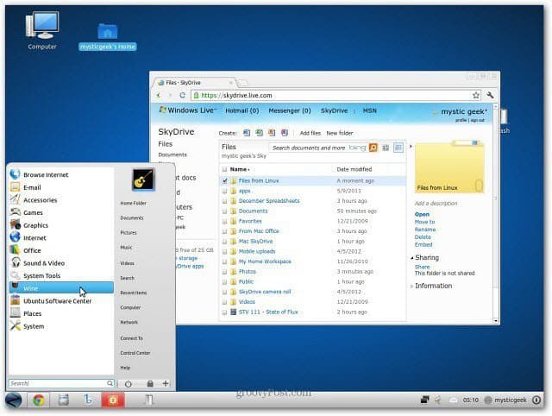Screen dimensions: 552x416
Task: Click the Files from Linux folder thumbnail
Action: click(449, 167)
